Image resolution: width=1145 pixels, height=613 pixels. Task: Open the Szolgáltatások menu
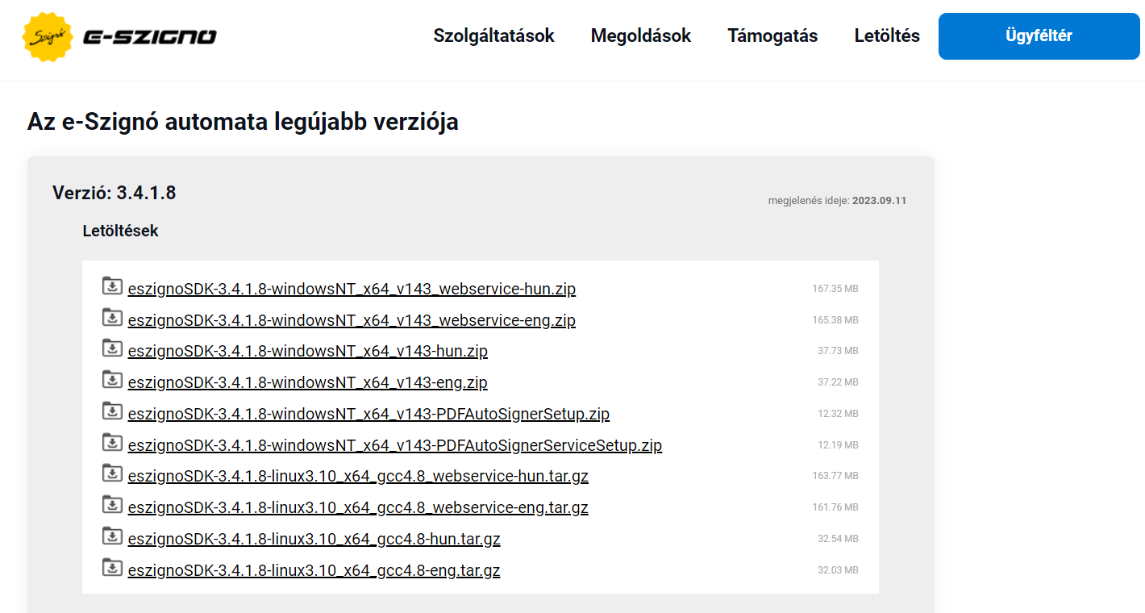point(494,35)
